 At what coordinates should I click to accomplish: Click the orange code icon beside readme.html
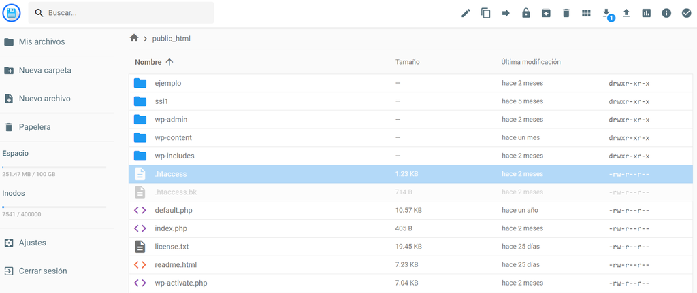point(140,264)
